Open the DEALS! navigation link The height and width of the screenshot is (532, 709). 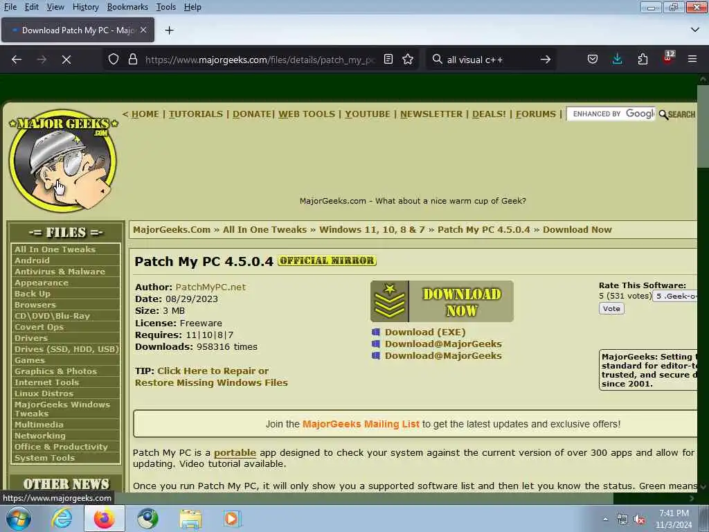pos(489,114)
